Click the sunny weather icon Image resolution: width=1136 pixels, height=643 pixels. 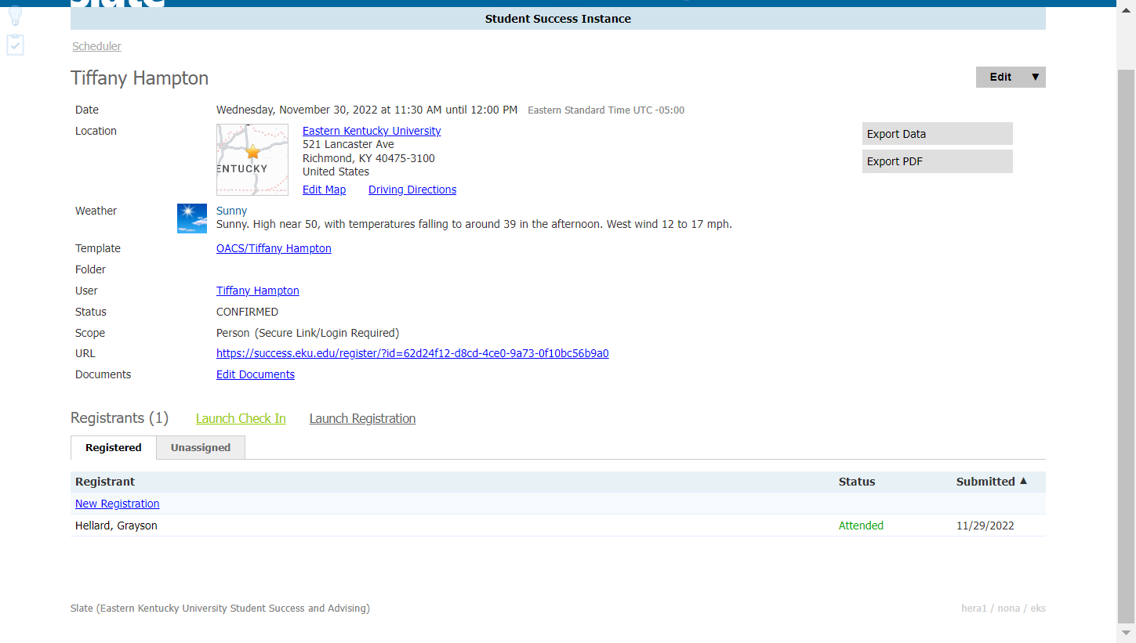pos(192,219)
